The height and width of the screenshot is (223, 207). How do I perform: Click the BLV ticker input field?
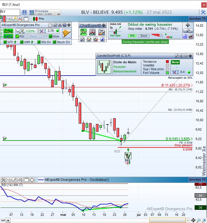point(10,12)
